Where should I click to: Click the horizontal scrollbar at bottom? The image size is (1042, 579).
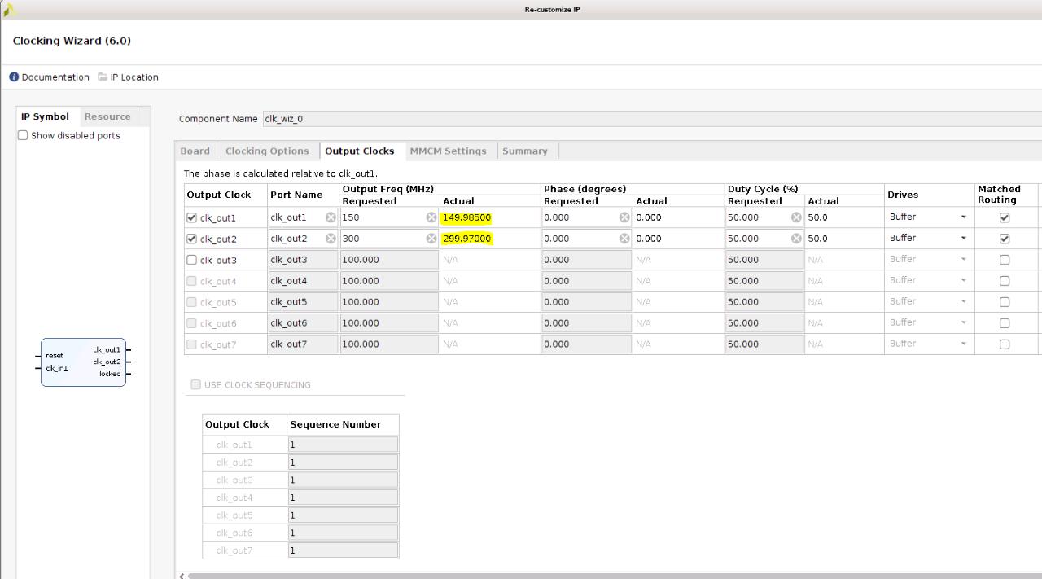pyautogui.click(x=615, y=576)
